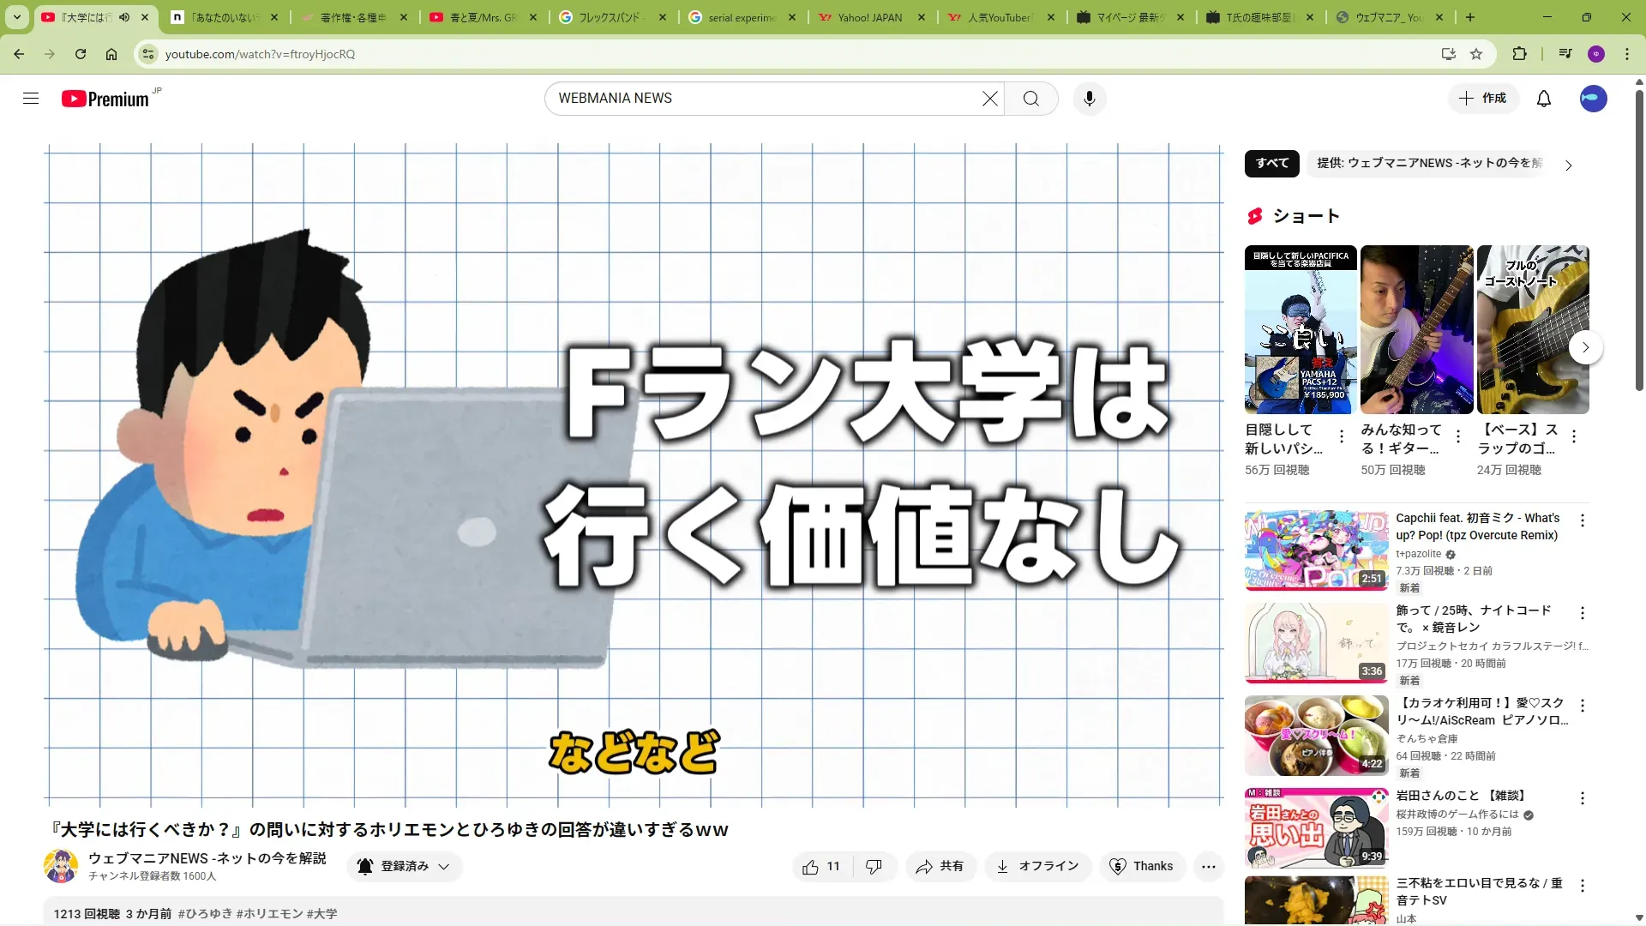Toggle the 登録済み subscription dropdown
Screen dimensions: 1646x926
click(x=405, y=867)
